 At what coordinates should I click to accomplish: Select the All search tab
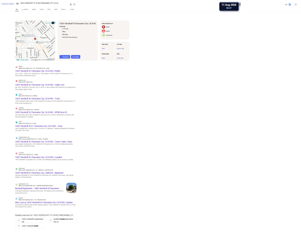point(17,10)
